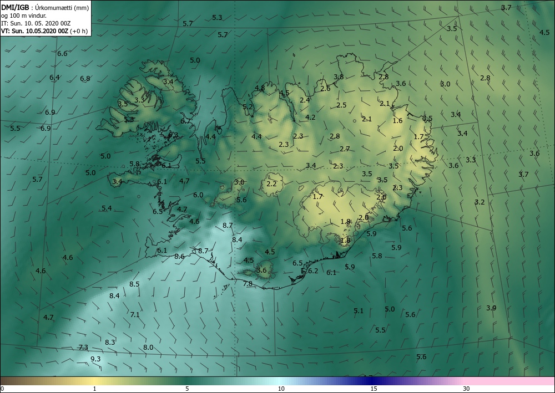Pick the 3.8 value label

pos(339,77)
